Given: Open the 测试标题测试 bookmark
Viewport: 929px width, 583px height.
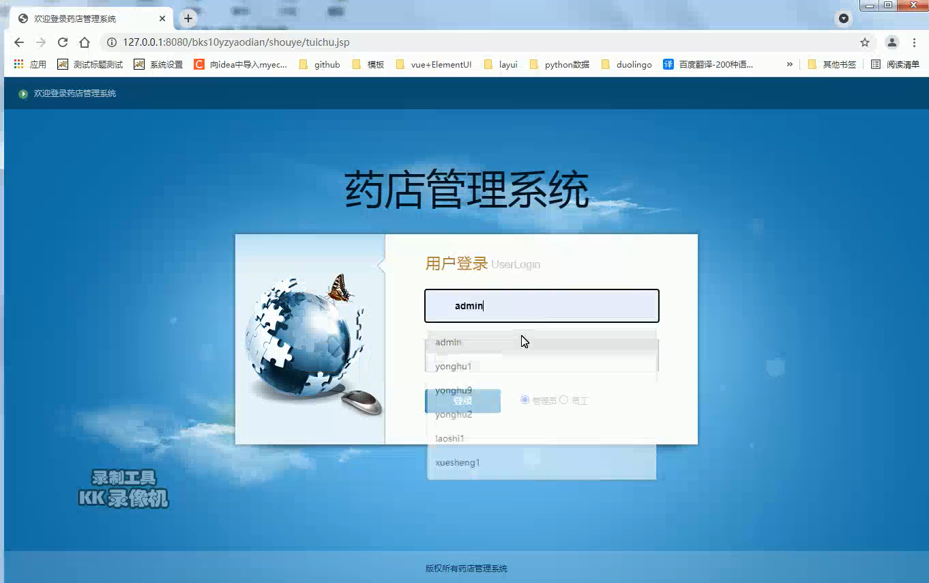Looking at the screenshot, I should [x=90, y=64].
